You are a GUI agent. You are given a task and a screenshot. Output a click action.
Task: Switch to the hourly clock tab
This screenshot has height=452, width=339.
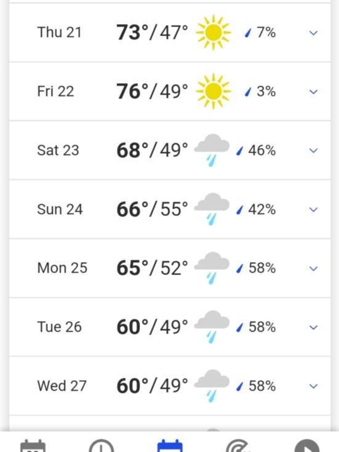tap(102, 446)
